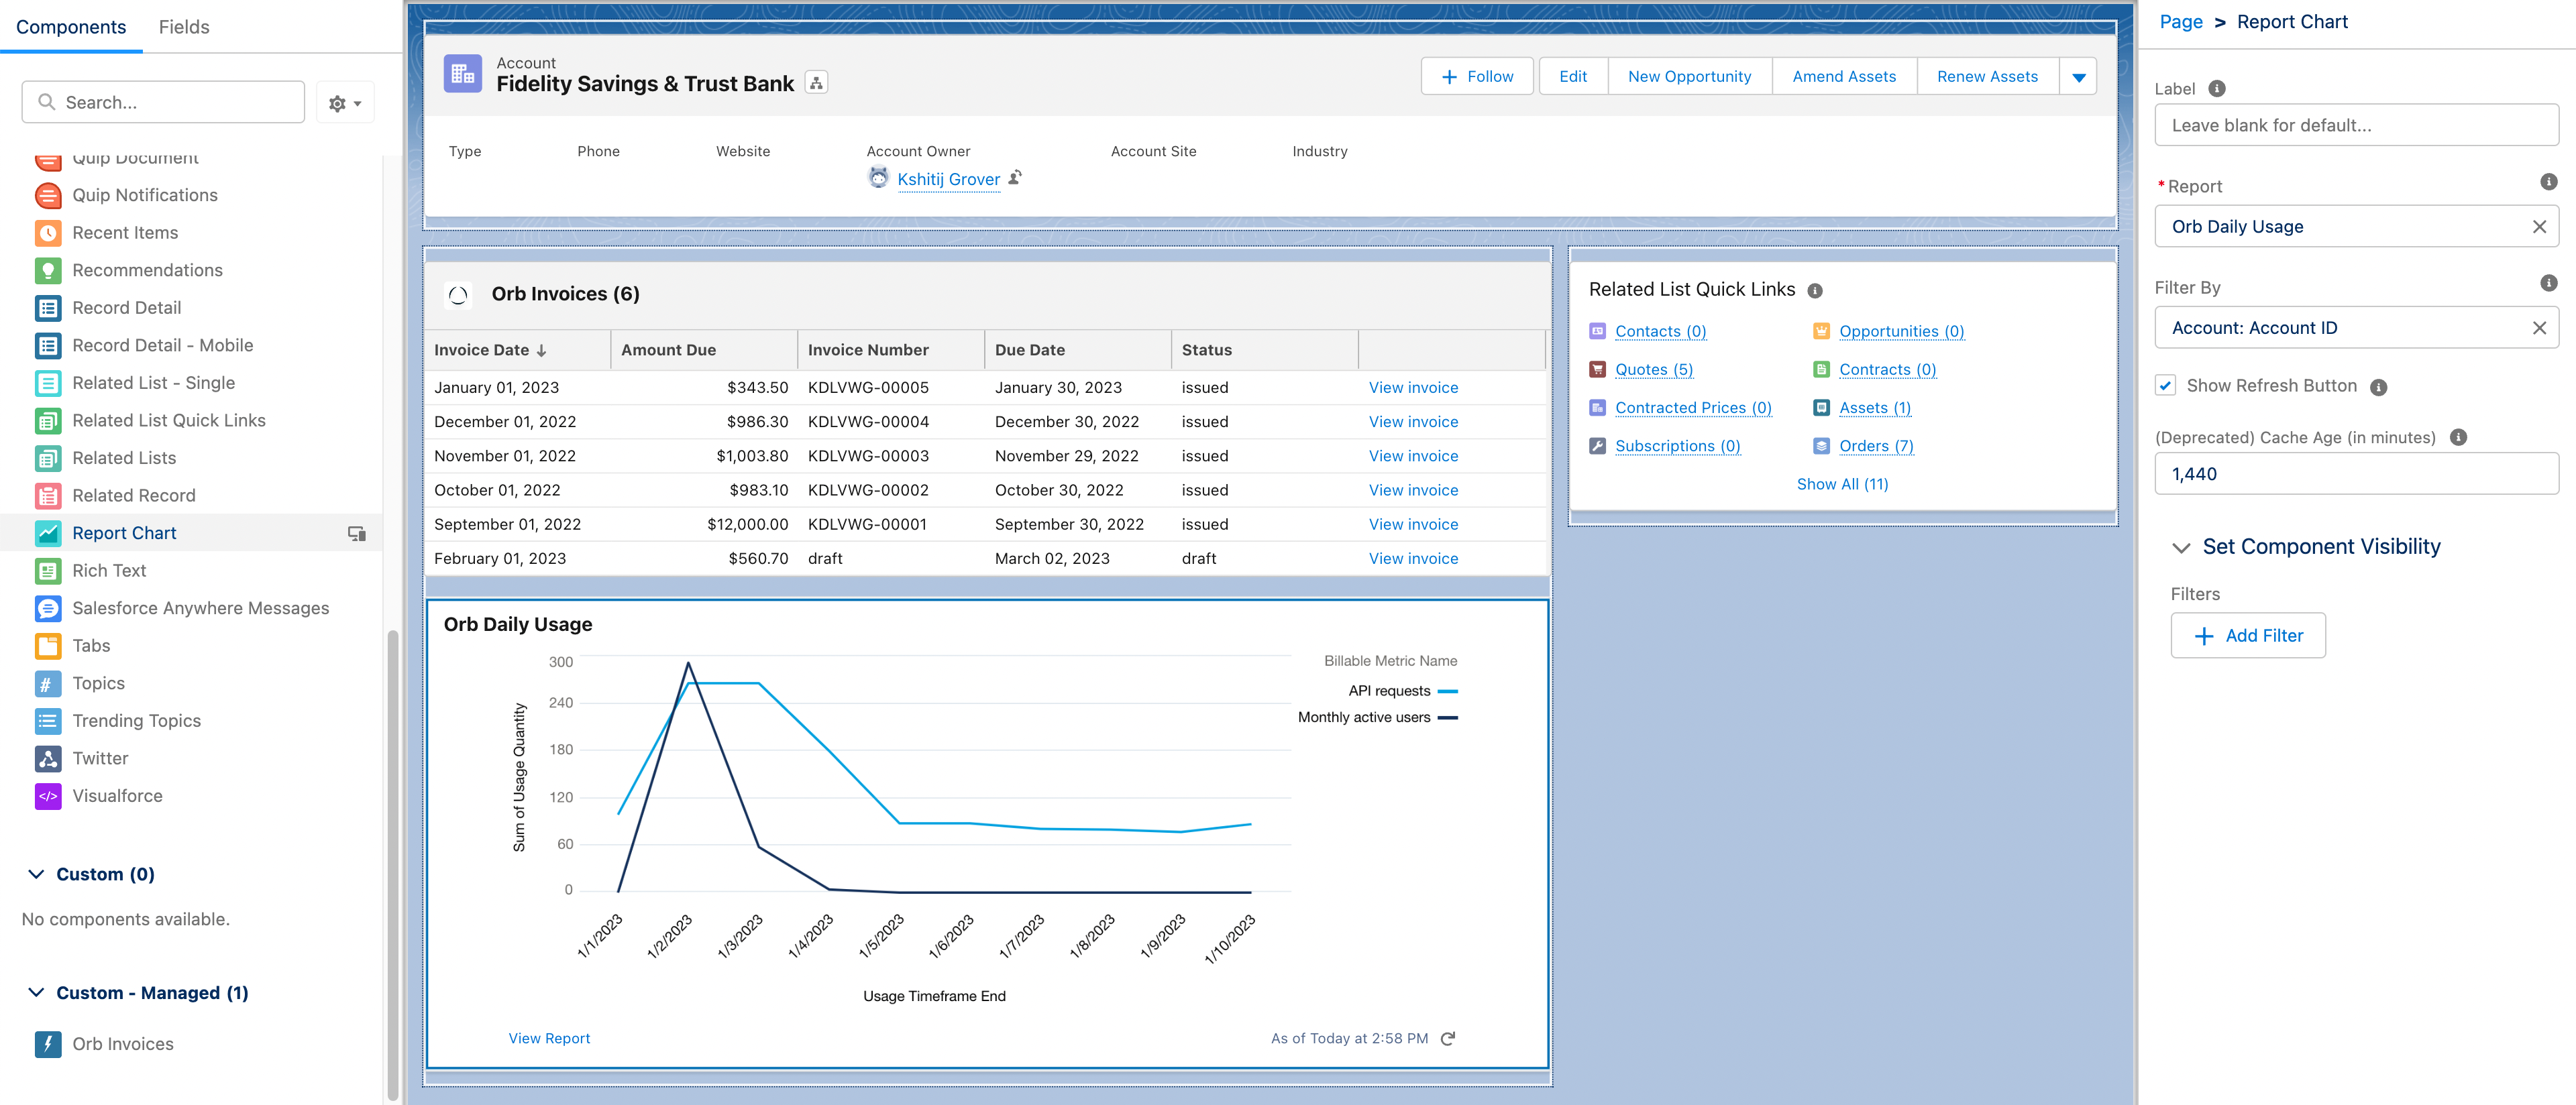Click the Filter By info icon
The image size is (2576, 1105).
click(x=2548, y=283)
